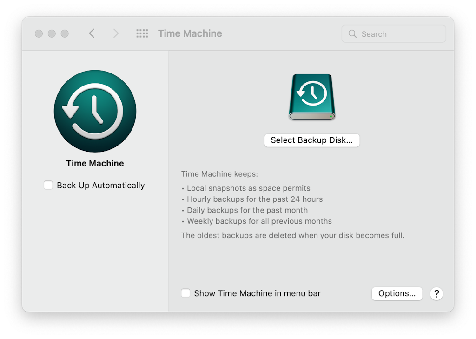Click the "Show Time Machine in menu bar" label text

257,293
